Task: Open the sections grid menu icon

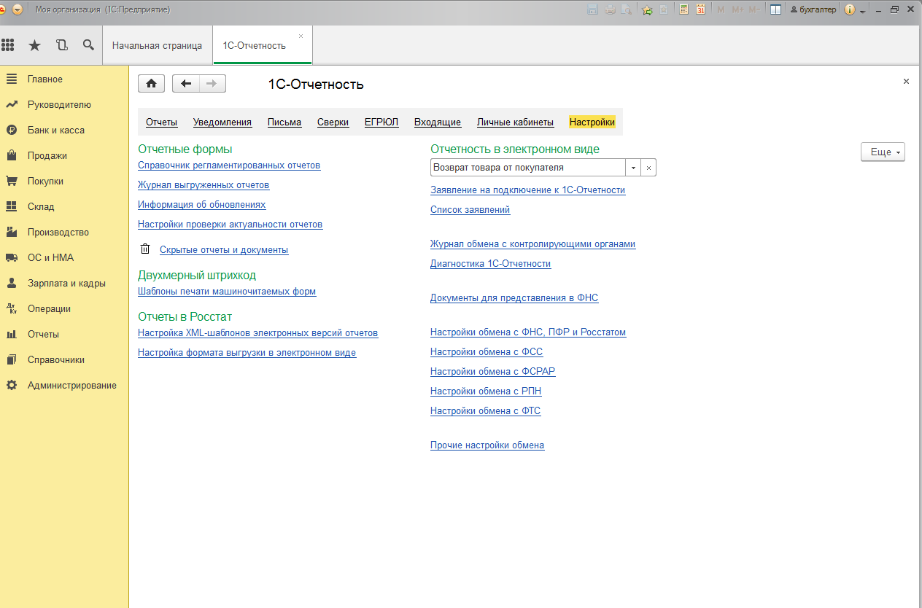Action: click(x=8, y=45)
